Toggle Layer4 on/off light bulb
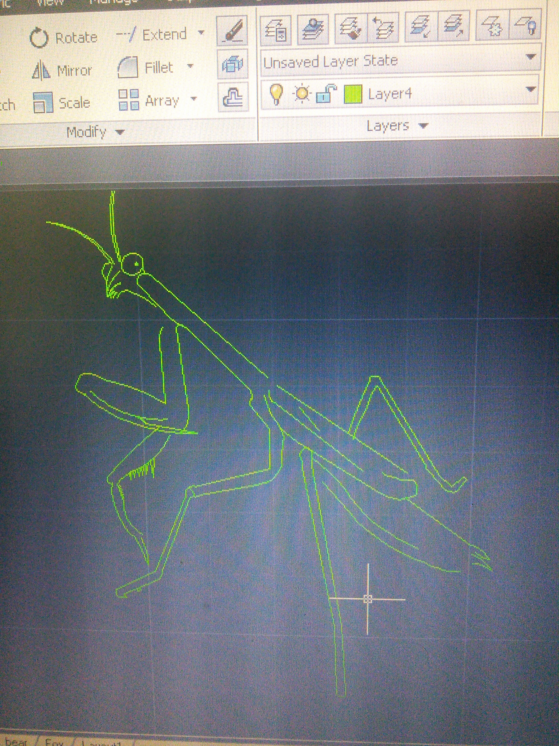The height and width of the screenshot is (746, 559). pos(276,94)
